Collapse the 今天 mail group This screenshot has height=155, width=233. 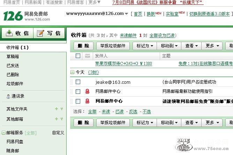[72, 72]
